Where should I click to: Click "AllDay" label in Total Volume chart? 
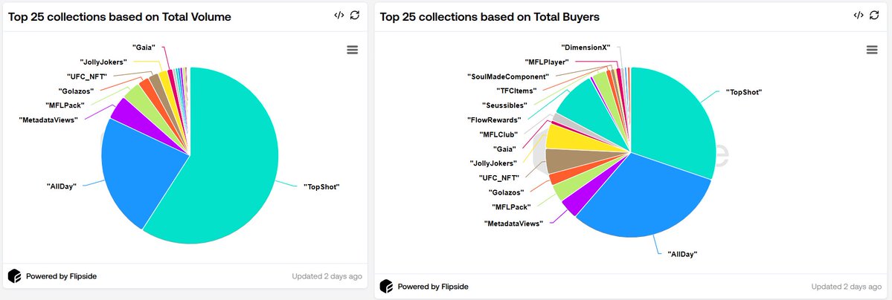tap(62, 186)
